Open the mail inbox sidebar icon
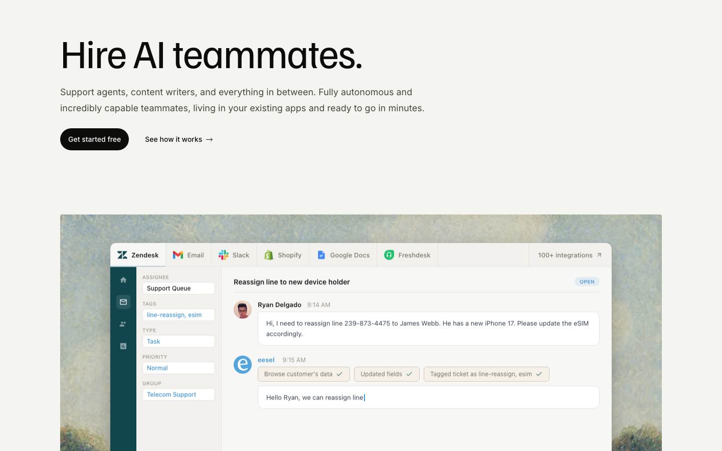This screenshot has height=451, width=722. tap(123, 302)
